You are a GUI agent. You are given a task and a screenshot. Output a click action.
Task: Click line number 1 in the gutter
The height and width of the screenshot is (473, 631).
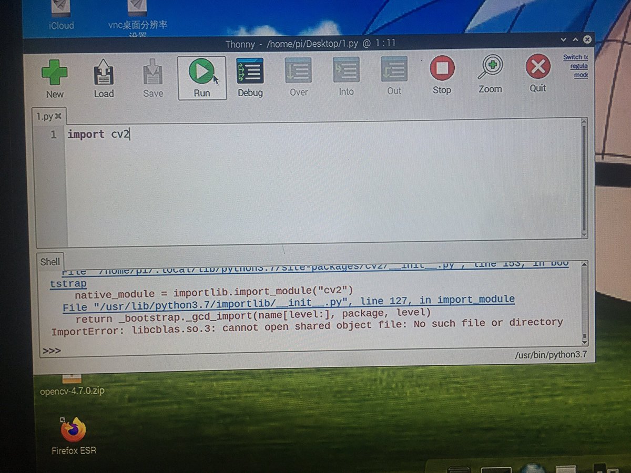(53, 135)
